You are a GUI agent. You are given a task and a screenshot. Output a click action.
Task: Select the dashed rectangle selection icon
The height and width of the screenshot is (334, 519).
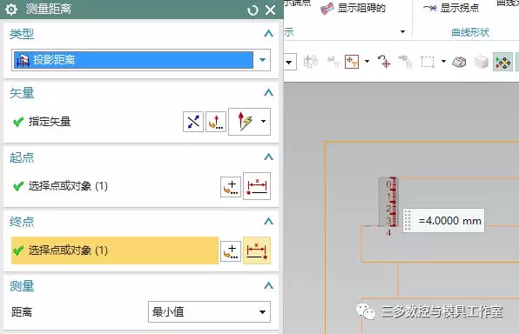click(x=428, y=62)
